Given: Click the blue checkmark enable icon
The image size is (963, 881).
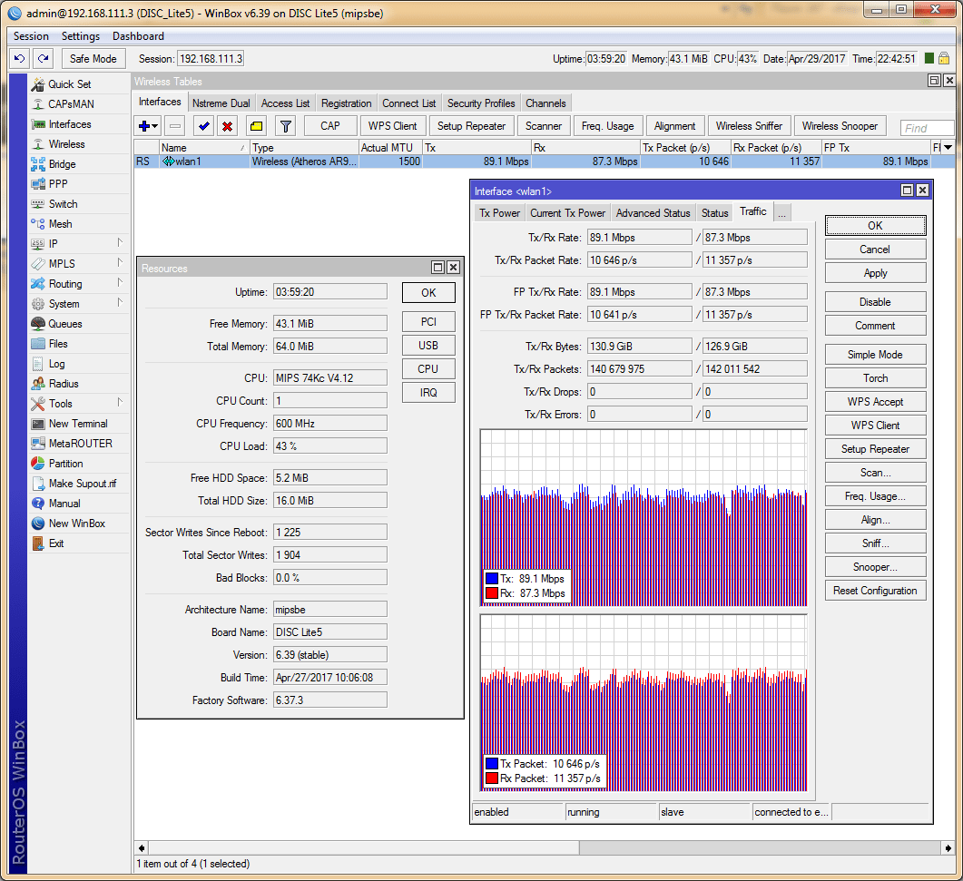Looking at the screenshot, I should [203, 127].
